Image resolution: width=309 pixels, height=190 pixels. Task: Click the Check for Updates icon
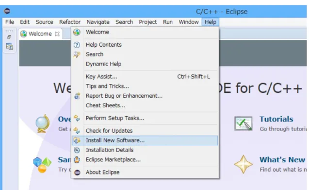click(x=77, y=131)
